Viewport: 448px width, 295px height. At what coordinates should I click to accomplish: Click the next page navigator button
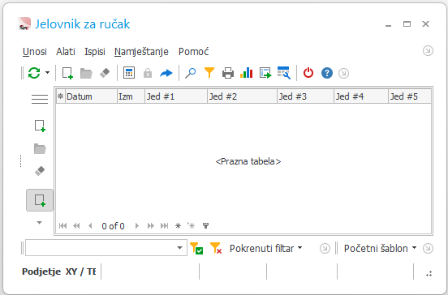click(151, 226)
